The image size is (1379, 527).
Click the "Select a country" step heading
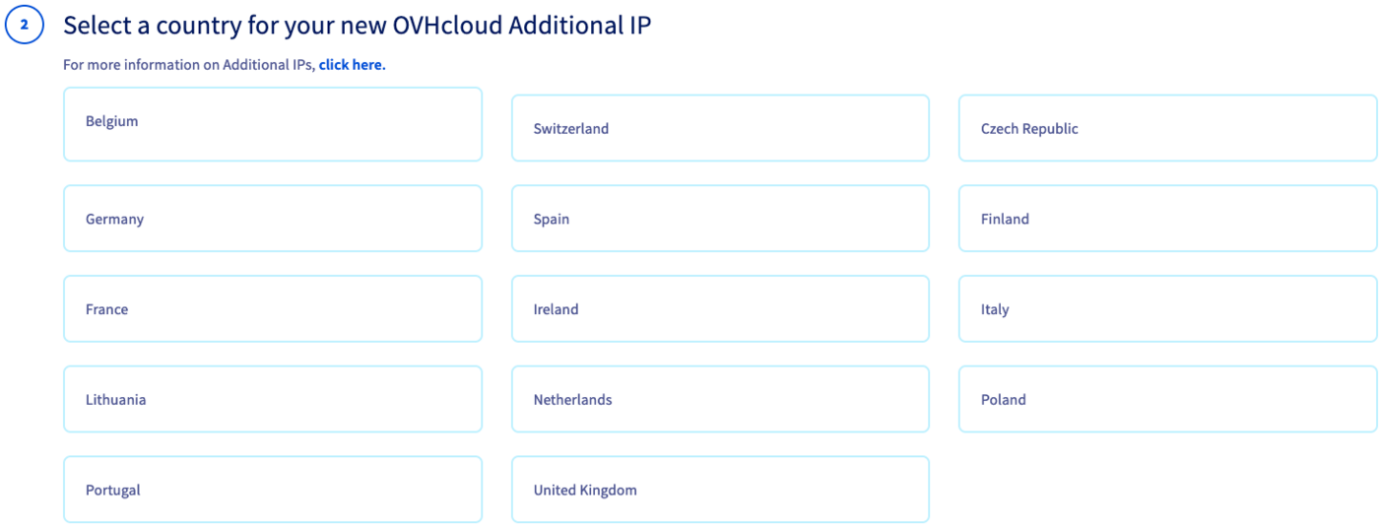[357, 26]
